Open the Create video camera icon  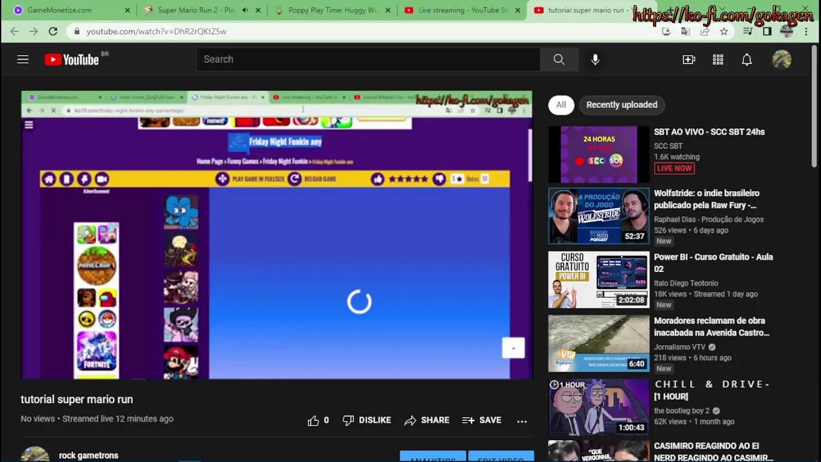click(689, 60)
